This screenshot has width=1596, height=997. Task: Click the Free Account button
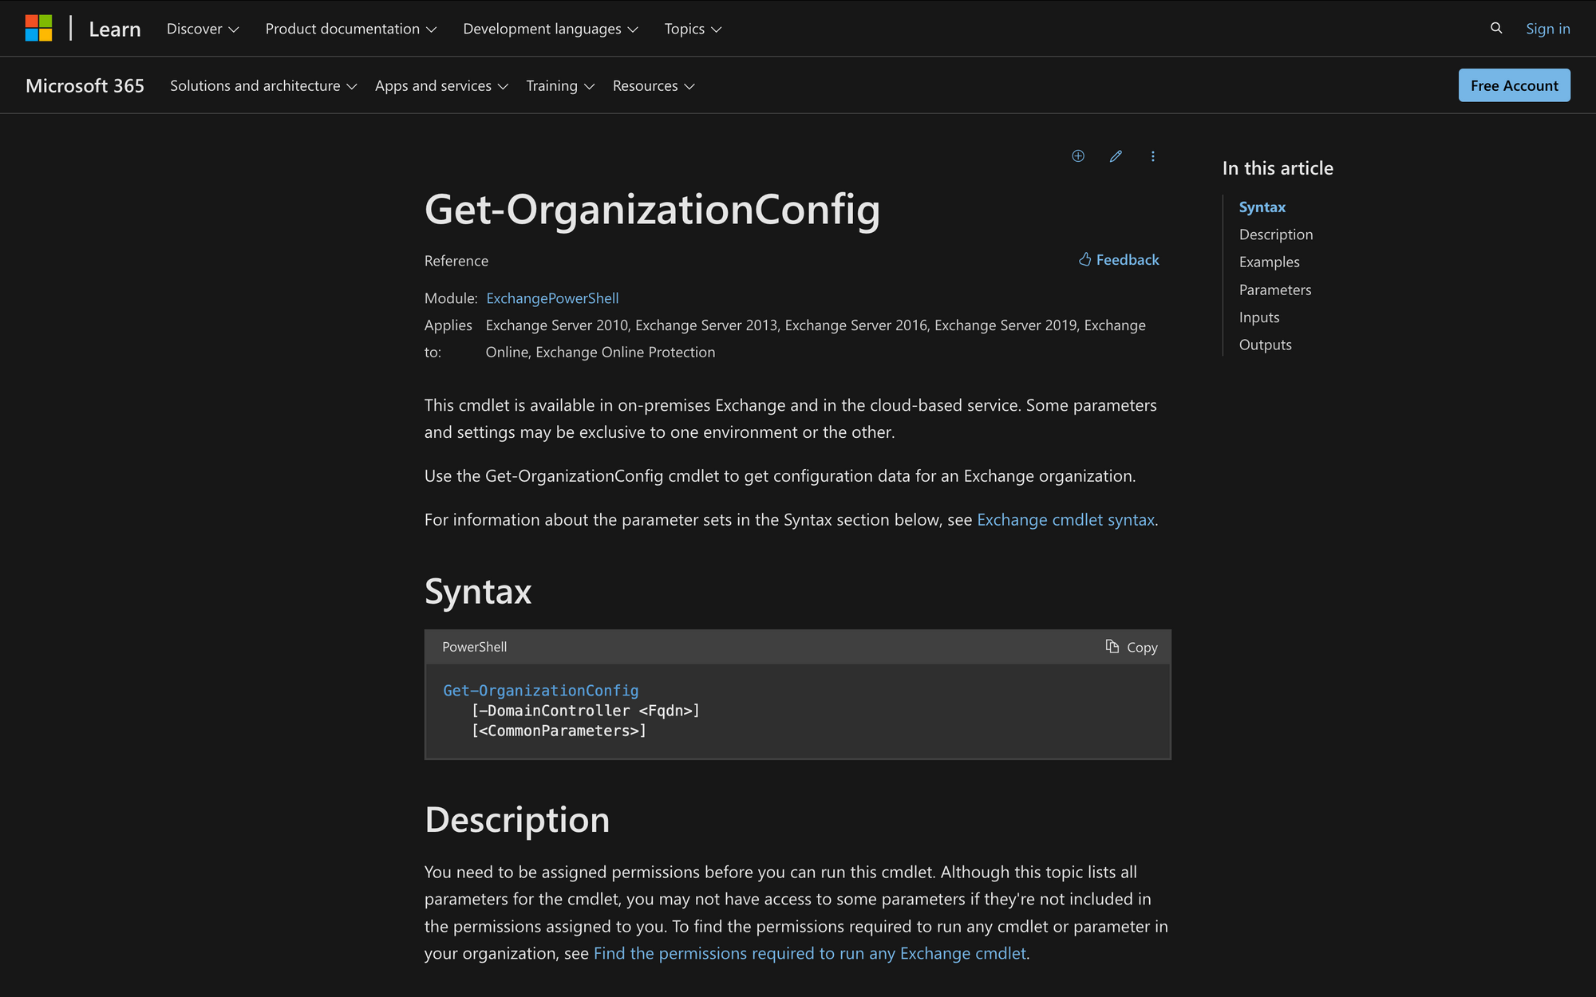tap(1514, 85)
